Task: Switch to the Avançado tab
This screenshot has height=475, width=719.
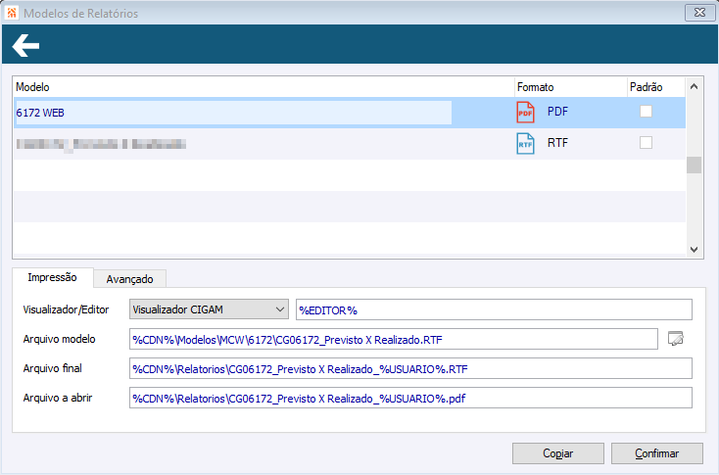Action: click(129, 279)
